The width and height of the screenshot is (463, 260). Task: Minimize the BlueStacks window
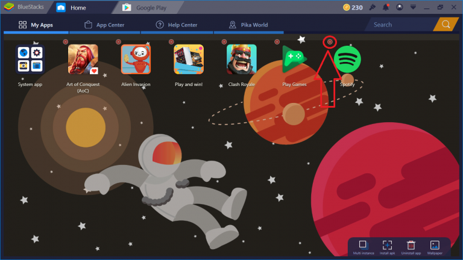tap(427, 8)
